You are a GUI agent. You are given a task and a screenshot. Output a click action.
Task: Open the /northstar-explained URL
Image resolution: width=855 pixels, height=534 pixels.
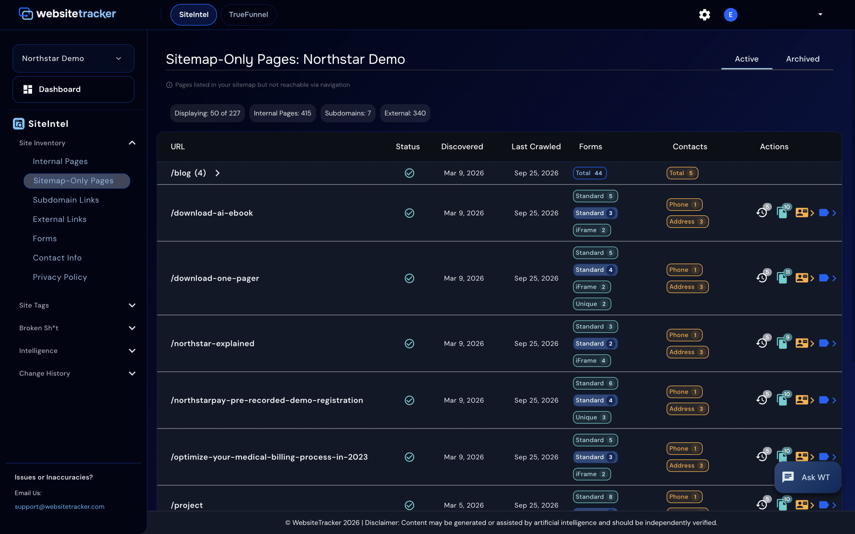(x=213, y=343)
